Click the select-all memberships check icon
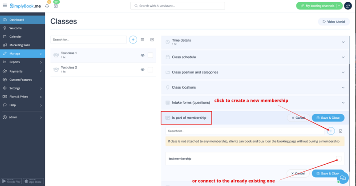The image size is (356, 186). click(340, 131)
